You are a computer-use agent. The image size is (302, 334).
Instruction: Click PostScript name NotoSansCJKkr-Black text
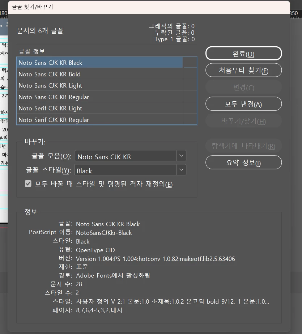click(x=104, y=233)
